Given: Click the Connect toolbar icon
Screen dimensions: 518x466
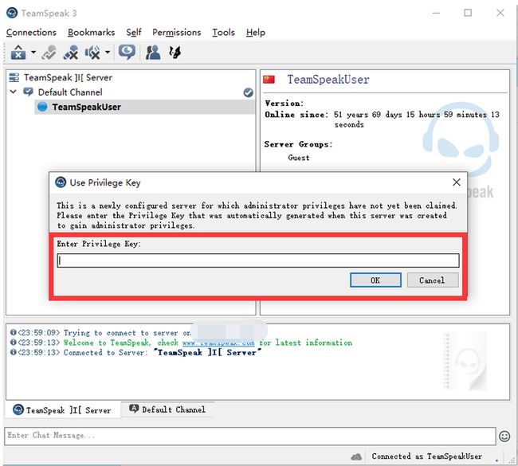Looking at the screenshot, I should coord(18,53).
